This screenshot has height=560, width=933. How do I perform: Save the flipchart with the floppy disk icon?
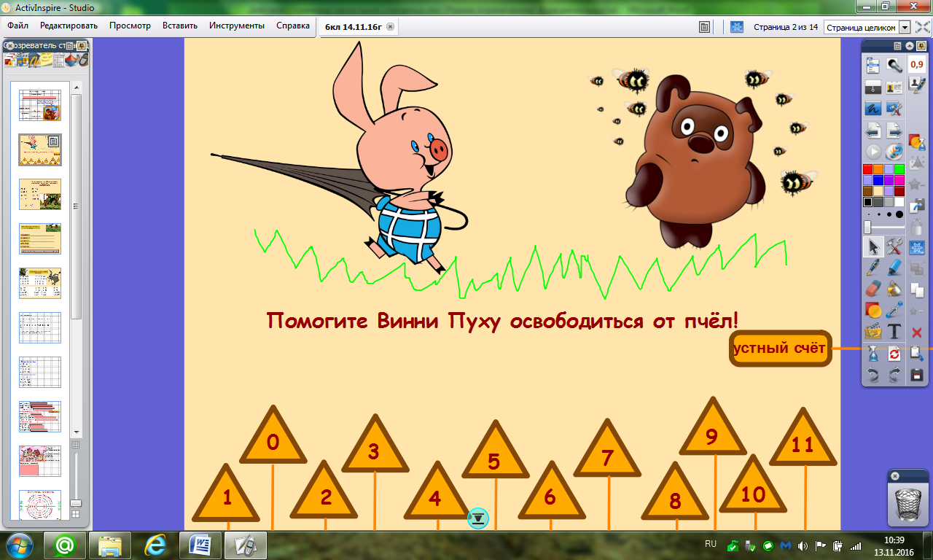point(918,376)
